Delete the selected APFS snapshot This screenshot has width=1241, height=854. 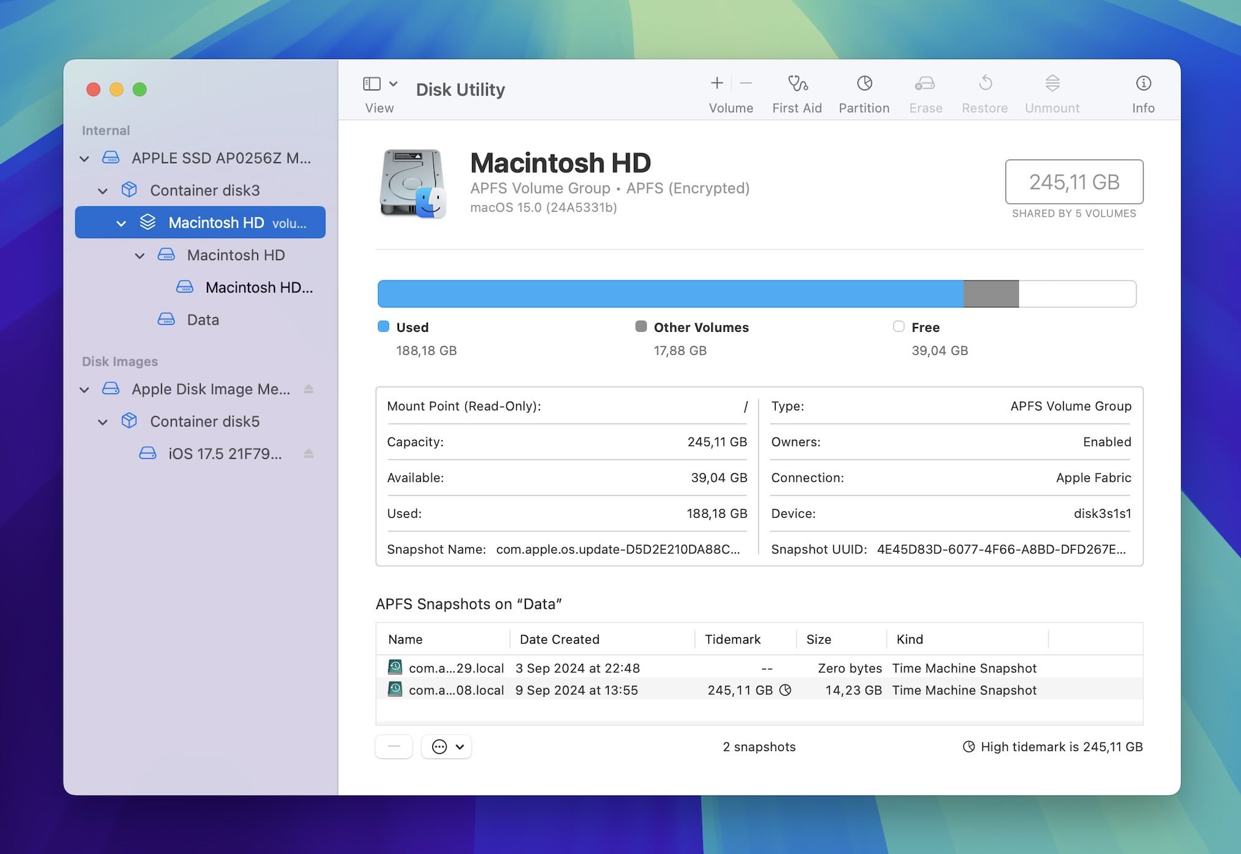pyautogui.click(x=394, y=747)
